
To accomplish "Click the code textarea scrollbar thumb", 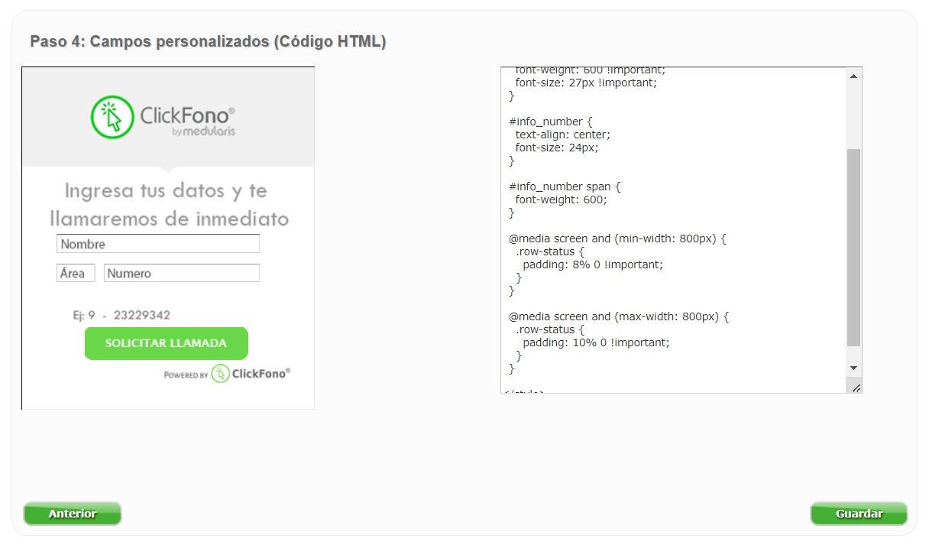I will click(x=854, y=248).
